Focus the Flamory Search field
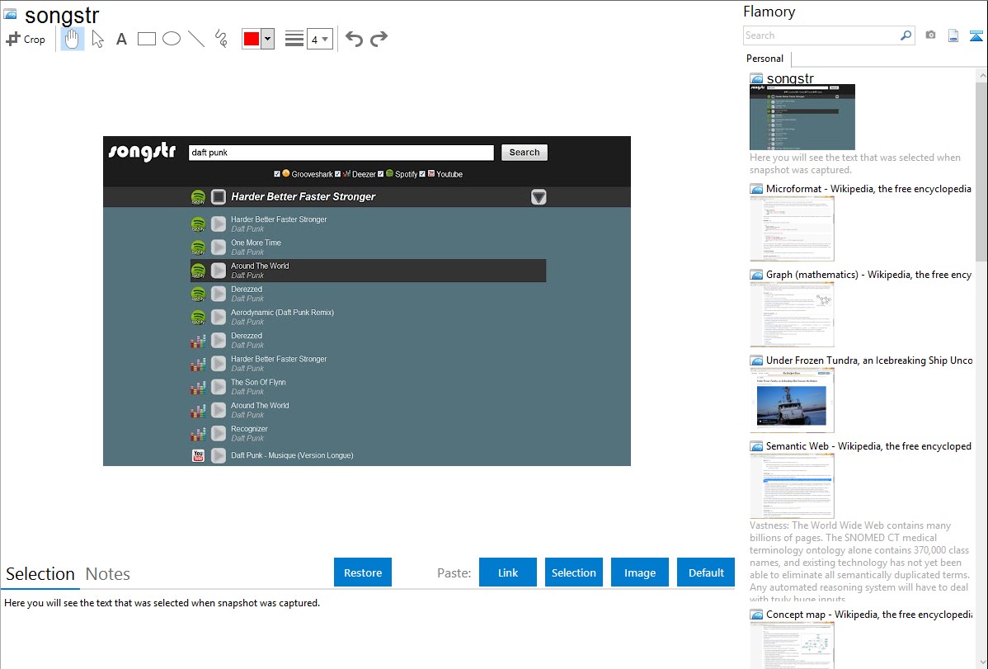 (x=821, y=35)
